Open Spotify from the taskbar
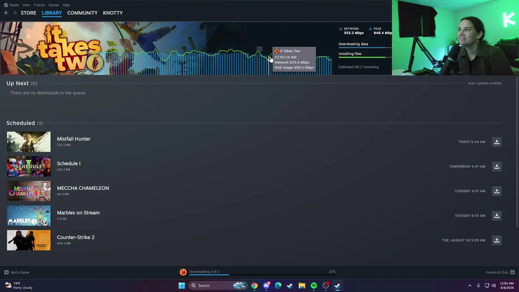Screen dimensions: 519x292 click(314, 286)
